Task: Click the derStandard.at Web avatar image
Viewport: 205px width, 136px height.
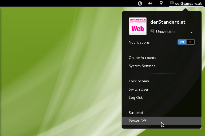Action: pyautogui.click(x=138, y=26)
